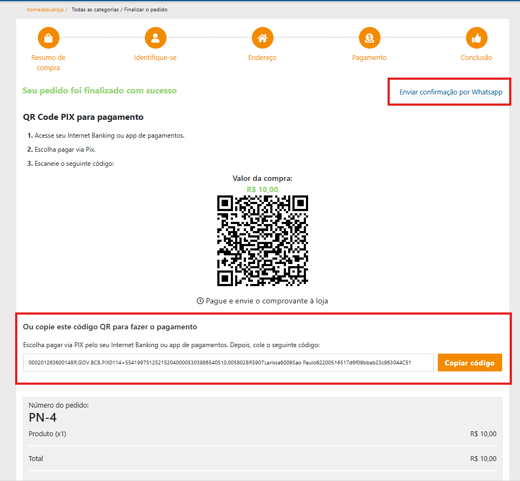The width and height of the screenshot is (520, 481).
Task: Click the clock icon beside Pague e envie
Action: [x=200, y=301]
